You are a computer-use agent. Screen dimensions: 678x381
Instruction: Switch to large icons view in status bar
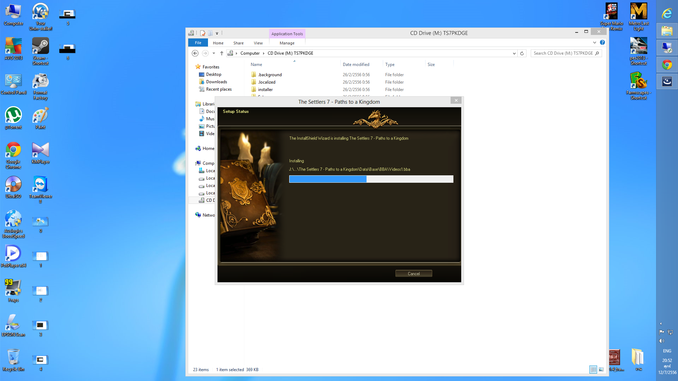pyautogui.click(x=601, y=369)
